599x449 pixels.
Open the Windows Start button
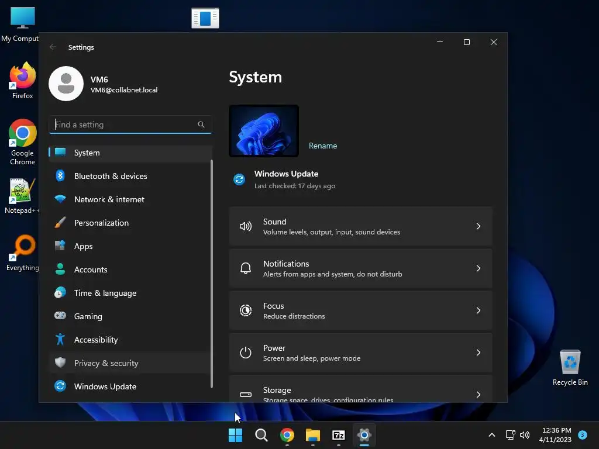tap(235, 435)
